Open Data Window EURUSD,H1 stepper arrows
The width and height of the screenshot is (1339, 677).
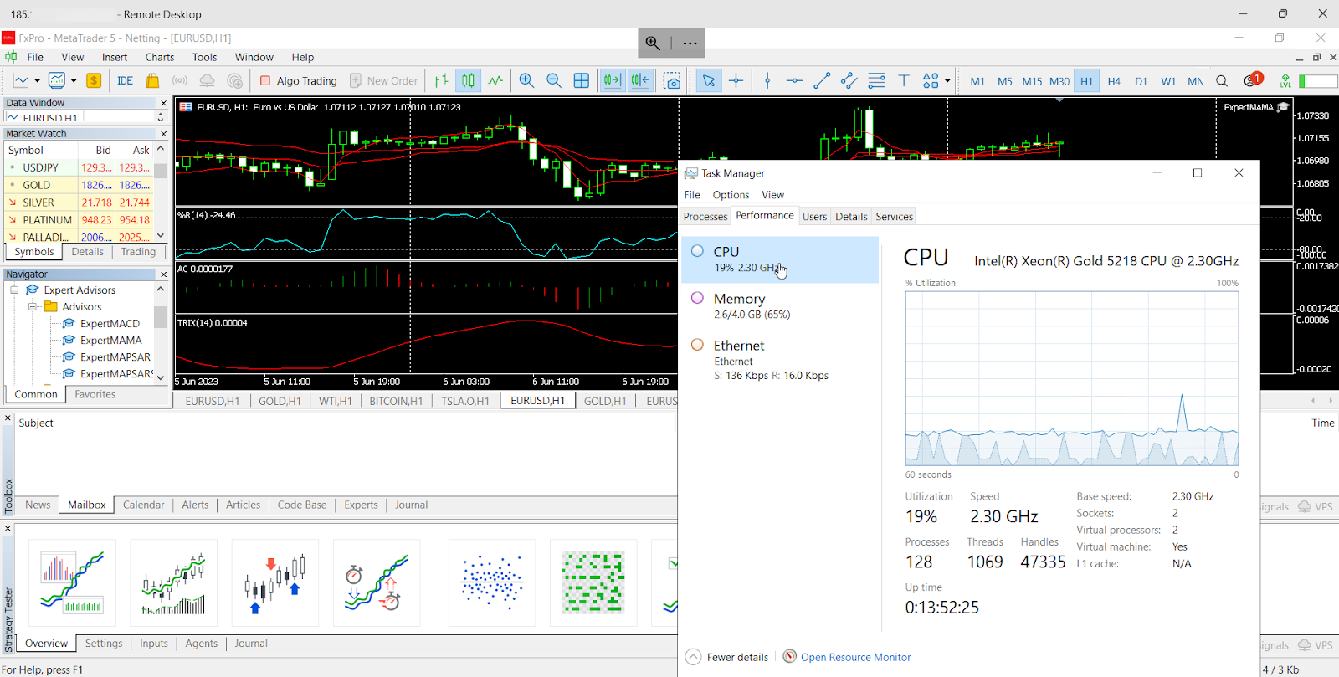coord(161,117)
